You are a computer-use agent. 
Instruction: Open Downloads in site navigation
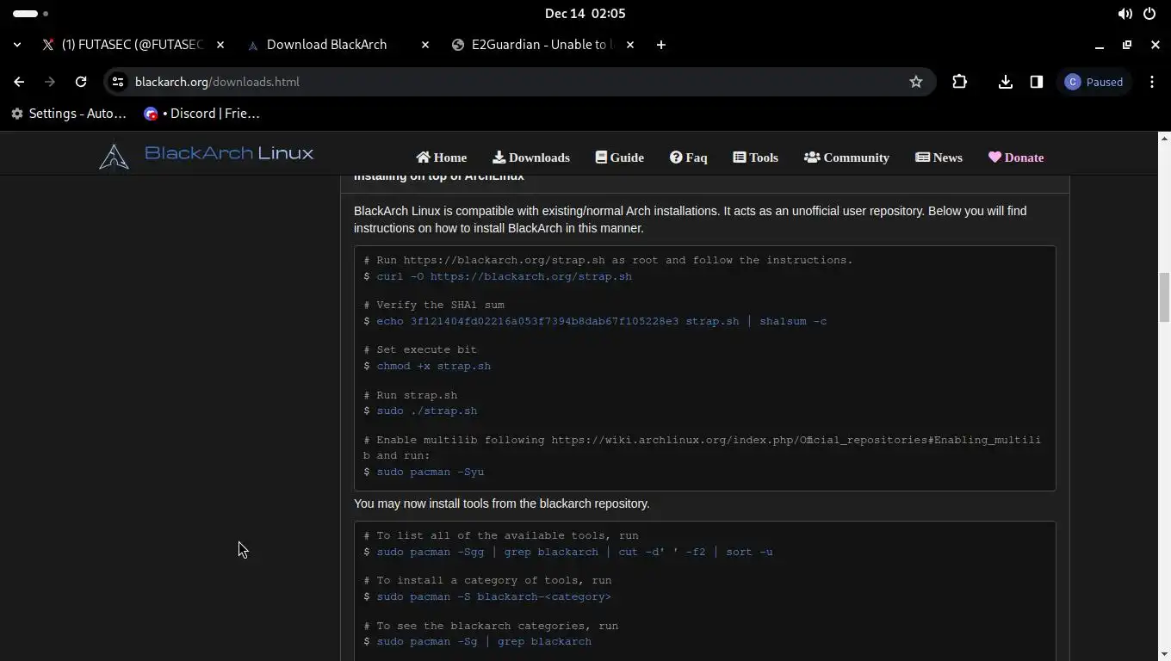tap(531, 158)
